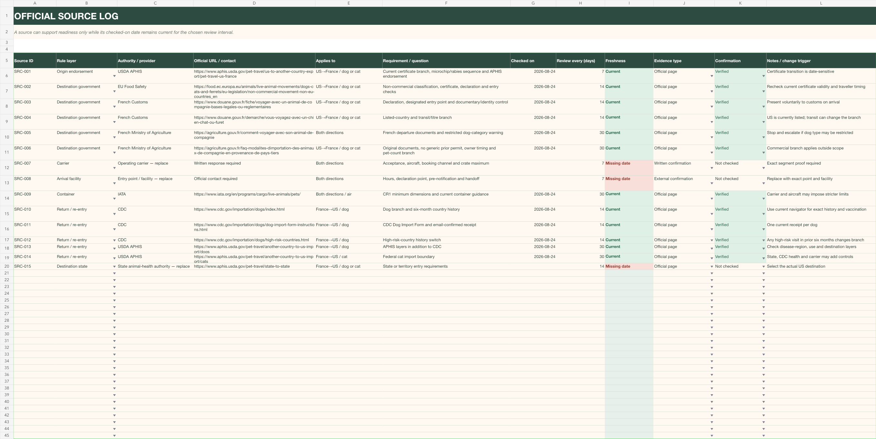This screenshot has height=439, width=876.
Task: Open the APHIS state-to-state URL
Action: coord(242,266)
